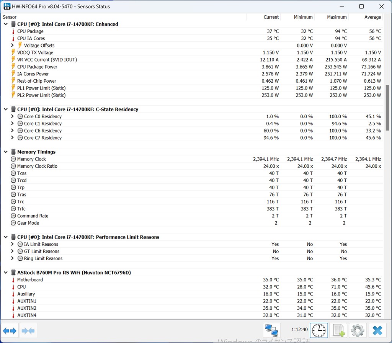
Task: Click the vertical scrollbar thumb
Action: [x=387, y=107]
